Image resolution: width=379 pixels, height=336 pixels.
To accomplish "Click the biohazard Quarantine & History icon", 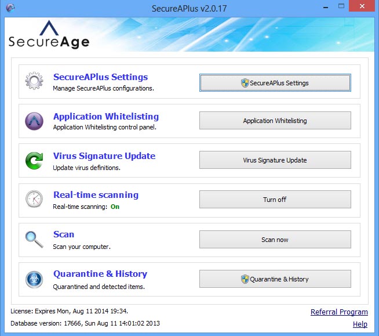I will [x=34, y=279].
